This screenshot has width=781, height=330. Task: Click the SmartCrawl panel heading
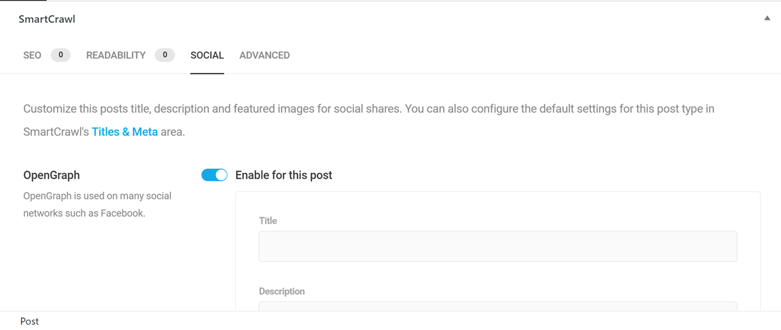47,19
